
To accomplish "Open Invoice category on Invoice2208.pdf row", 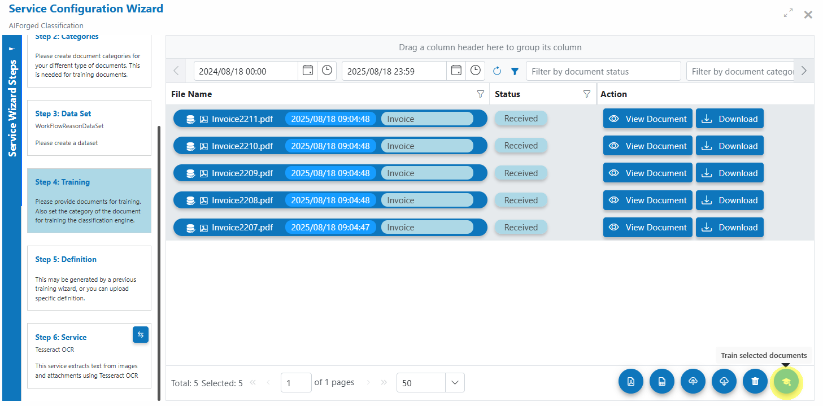I will [x=427, y=200].
